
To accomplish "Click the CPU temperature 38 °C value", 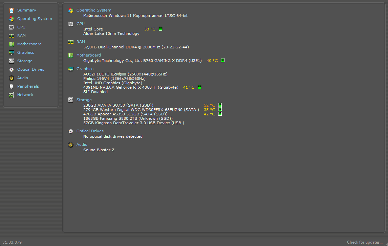I will click(150, 29).
